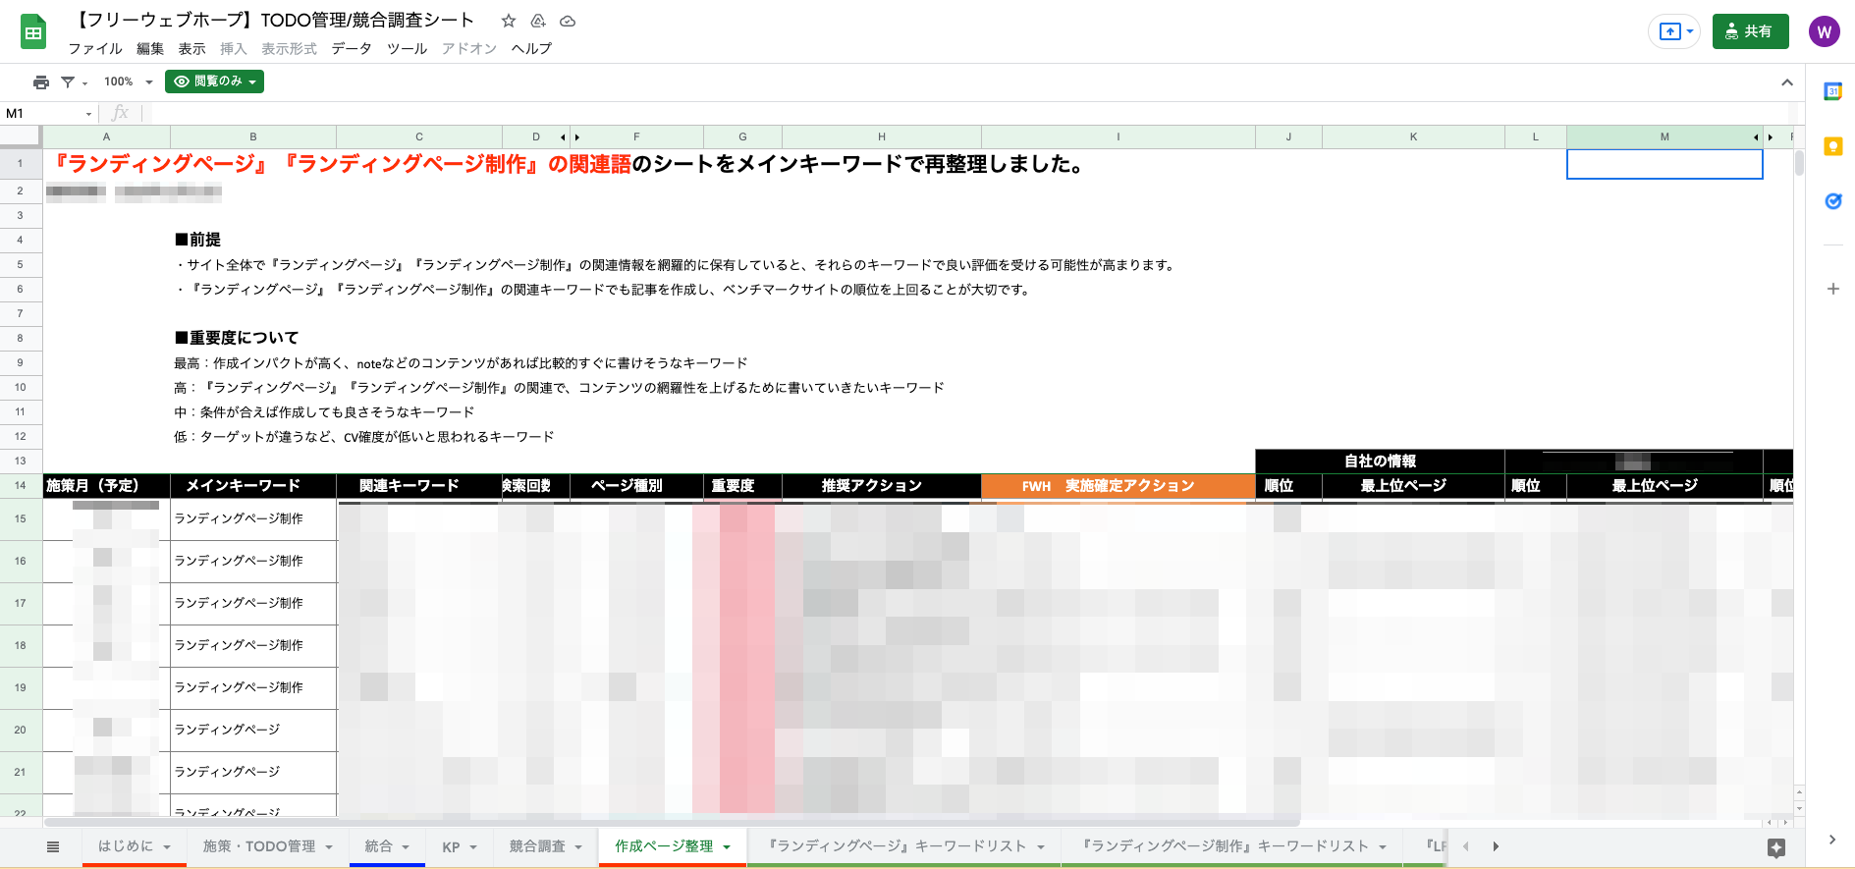Click the M1 name box

[43, 114]
